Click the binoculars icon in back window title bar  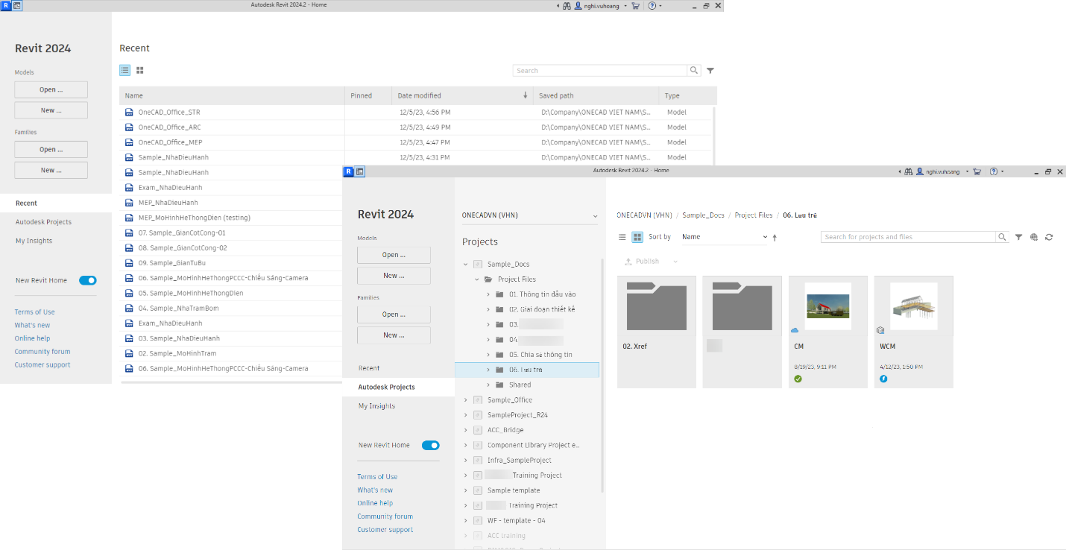click(567, 5)
